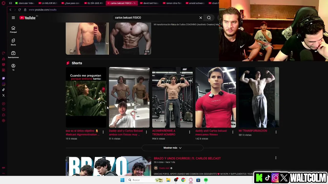Screen dimensions: 328x184
Task: Open the Windows Start button
Action: pyautogui.click(x=122, y=180)
